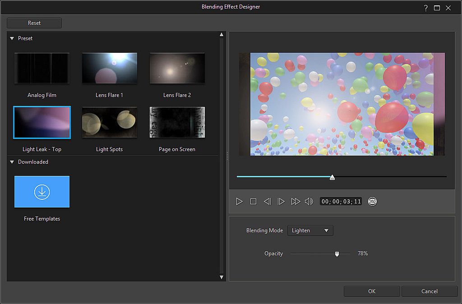Screen dimensions: 462x304
Task: Choose the Lens Flare 1 preset
Action: (x=109, y=68)
